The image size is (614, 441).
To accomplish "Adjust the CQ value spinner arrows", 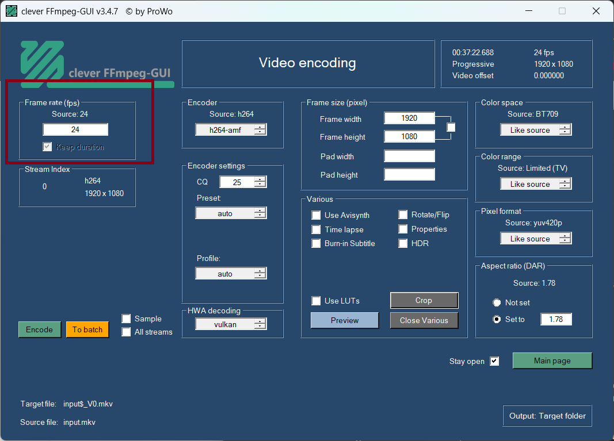I will pyautogui.click(x=260, y=182).
